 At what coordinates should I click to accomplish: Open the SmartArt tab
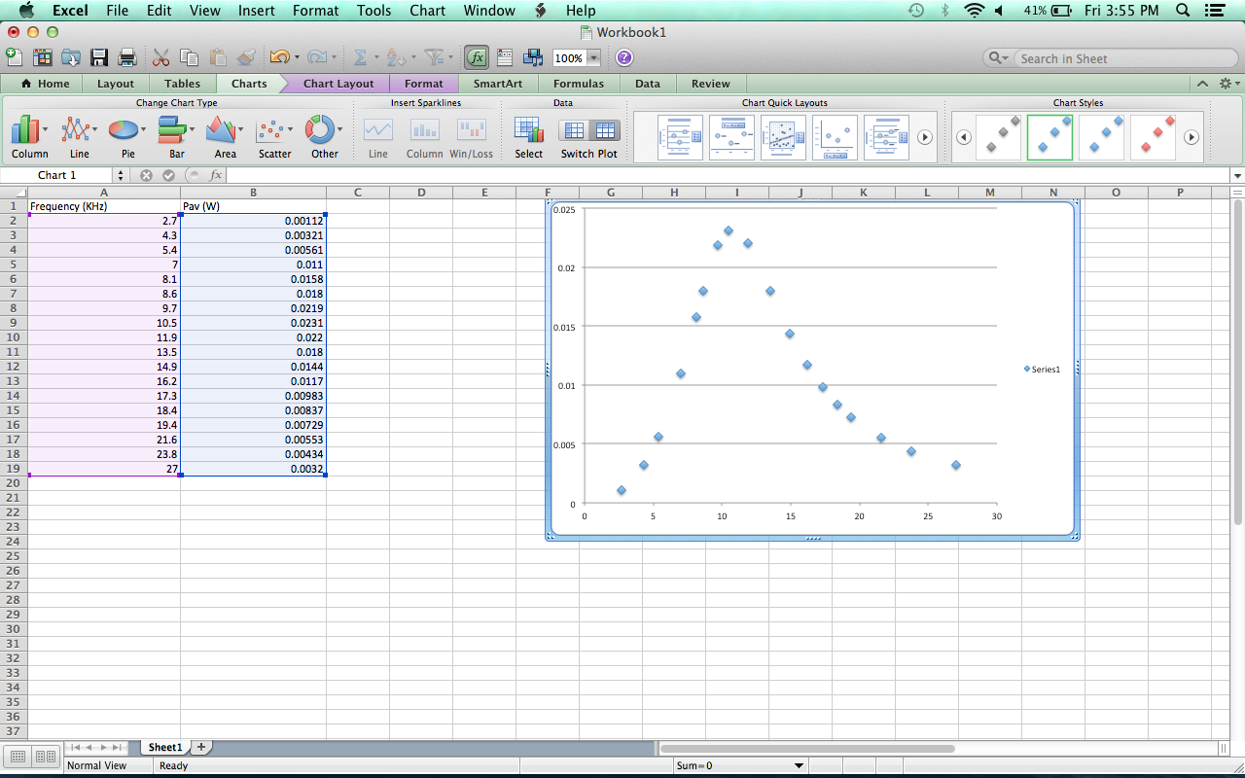(x=498, y=84)
